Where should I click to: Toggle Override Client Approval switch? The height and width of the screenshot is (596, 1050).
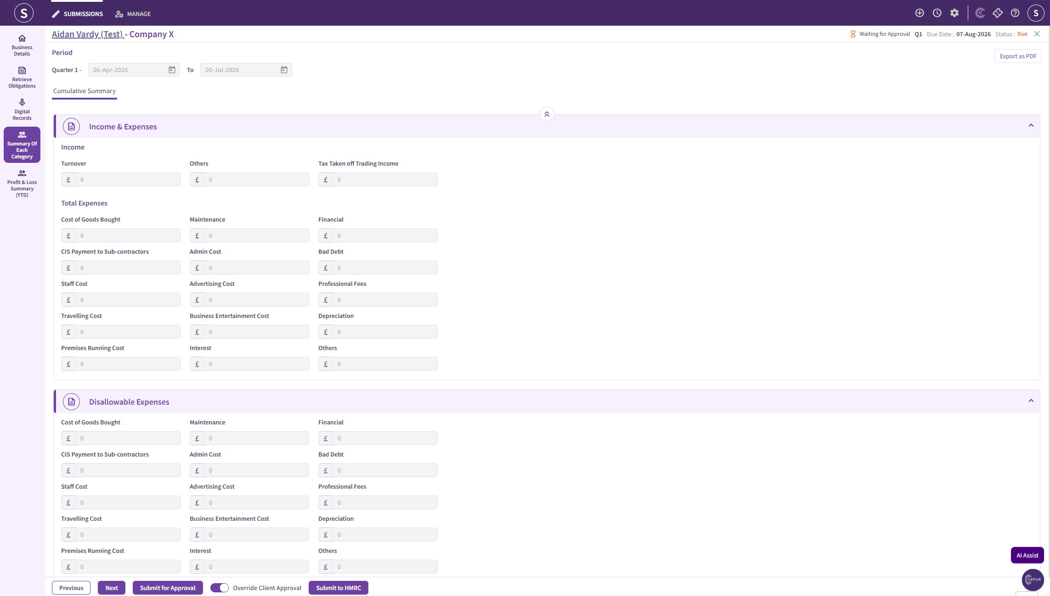(220, 588)
